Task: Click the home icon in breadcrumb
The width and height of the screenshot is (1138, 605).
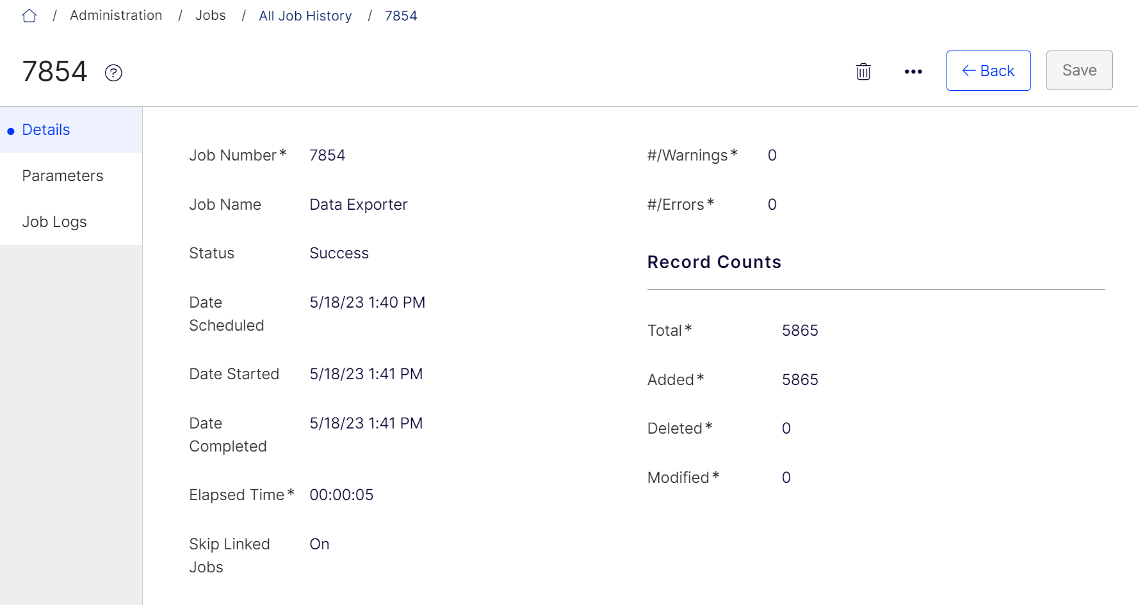Action: (29, 16)
